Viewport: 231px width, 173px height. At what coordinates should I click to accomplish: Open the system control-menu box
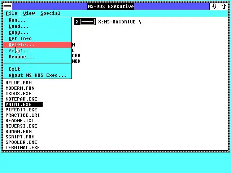8,6
